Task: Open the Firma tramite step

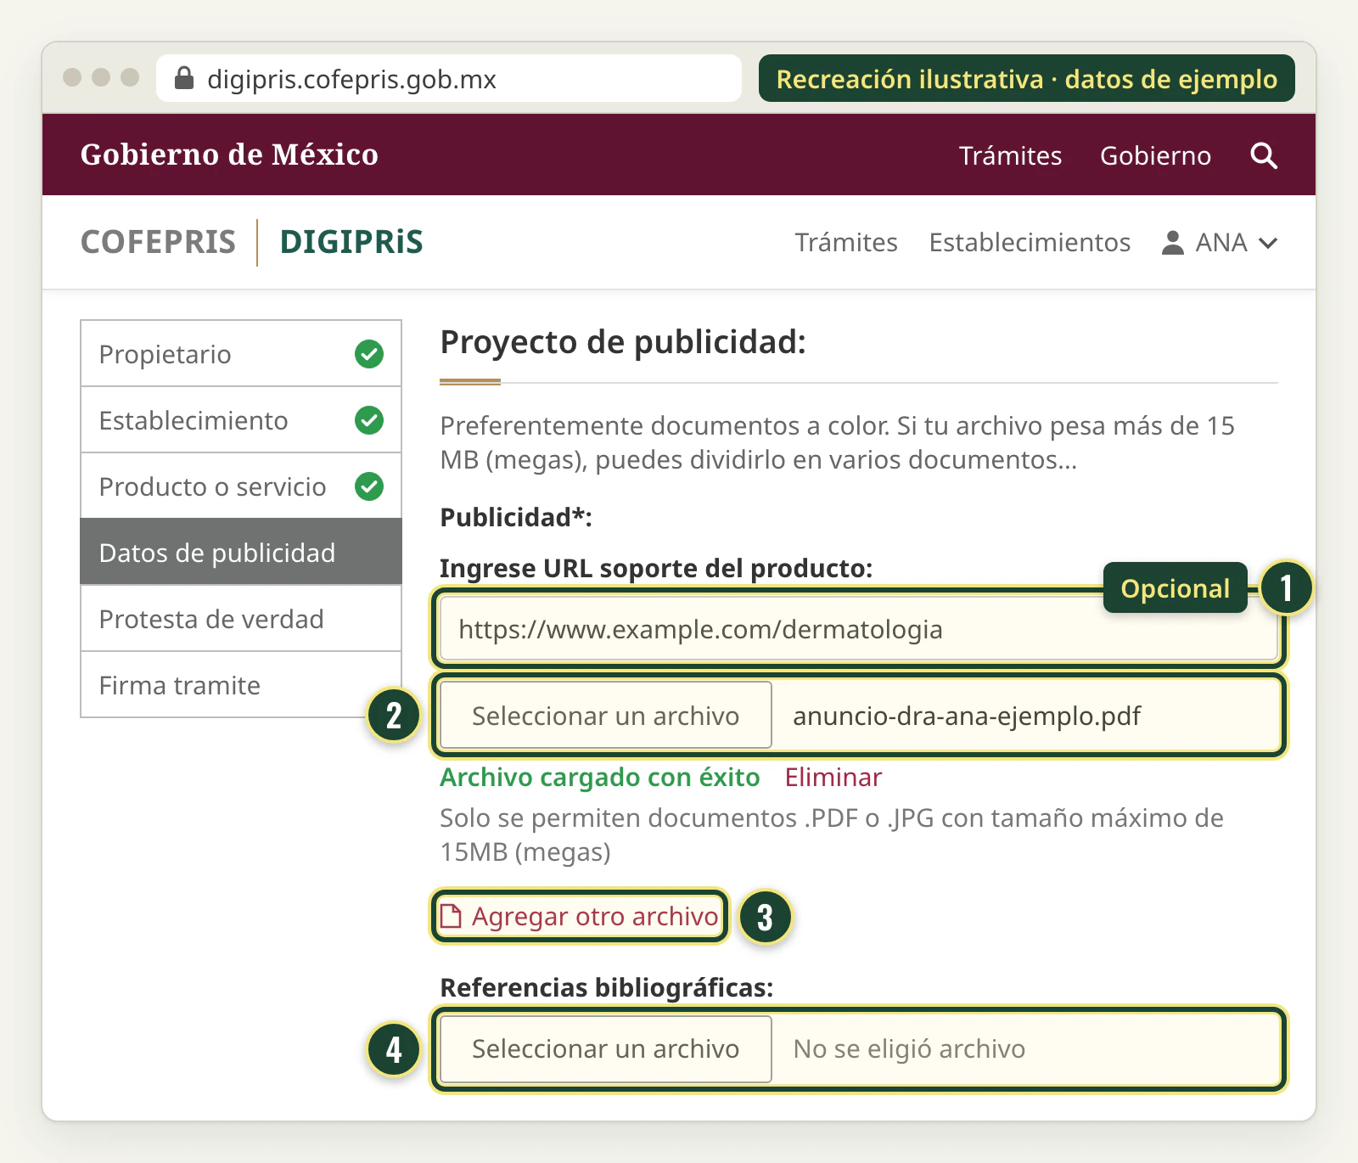Action: [241, 685]
